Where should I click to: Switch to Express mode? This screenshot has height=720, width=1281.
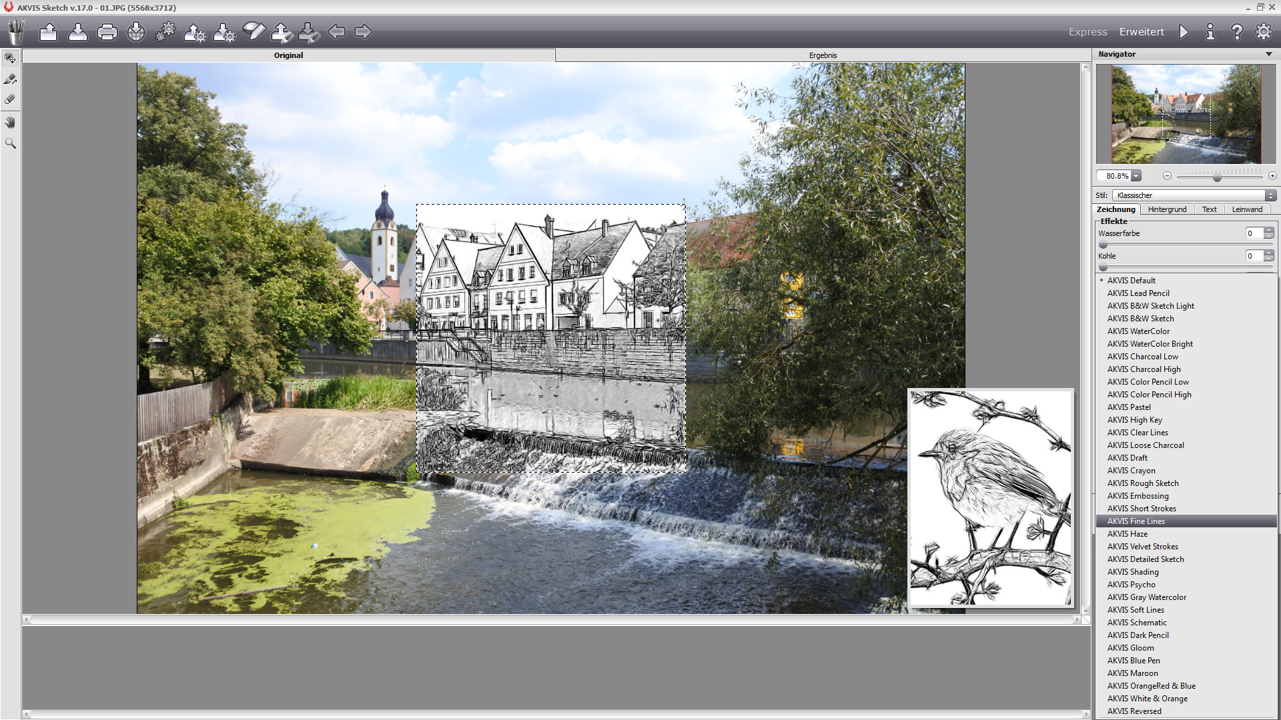pyautogui.click(x=1088, y=32)
